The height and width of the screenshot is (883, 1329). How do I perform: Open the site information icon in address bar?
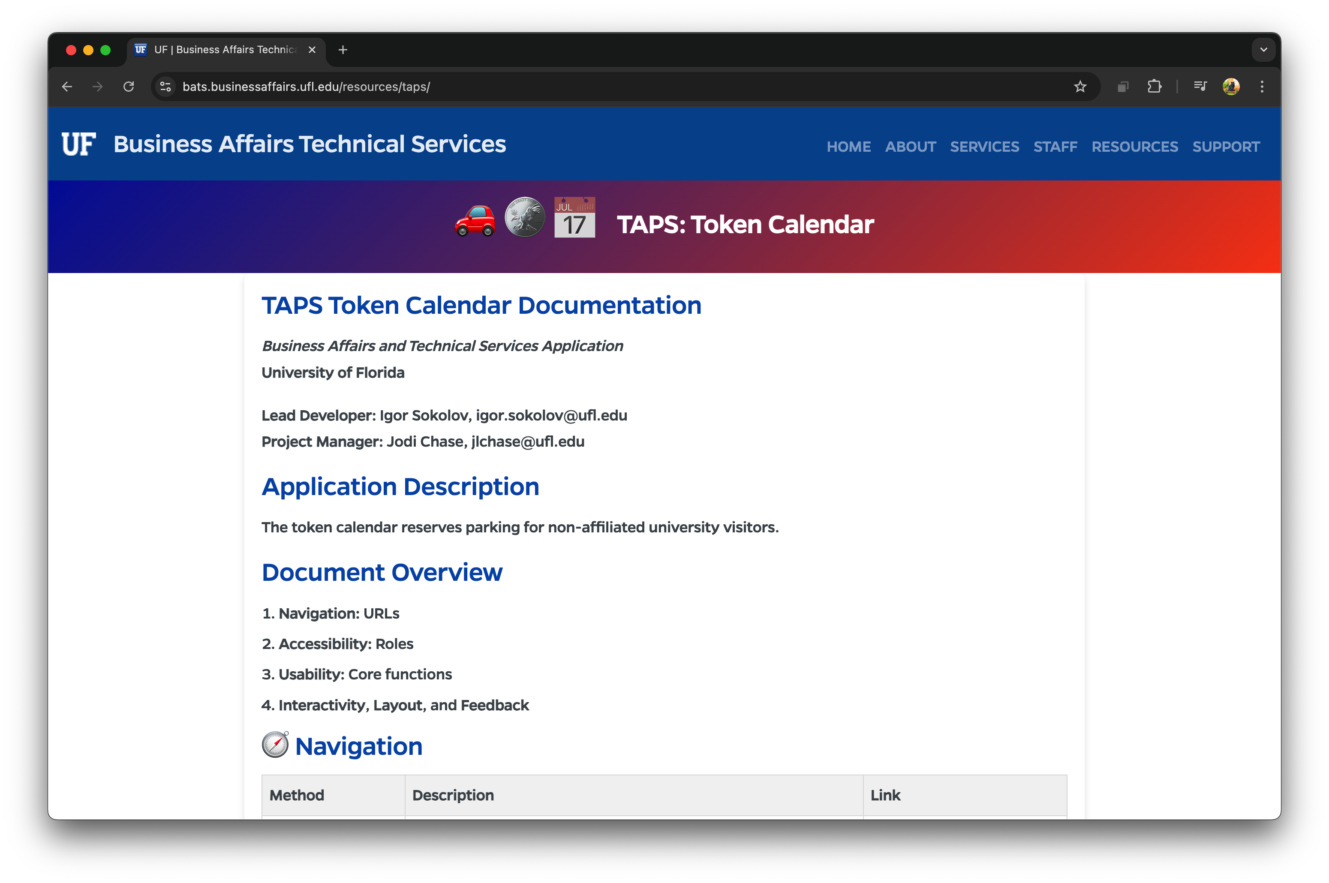[x=165, y=87]
